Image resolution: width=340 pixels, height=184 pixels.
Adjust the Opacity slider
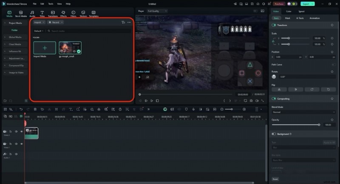tap(296, 125)
